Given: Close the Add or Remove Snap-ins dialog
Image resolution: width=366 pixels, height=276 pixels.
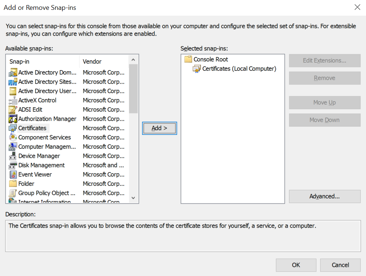Looking at the screenshot, I should [x=357, y=7].
